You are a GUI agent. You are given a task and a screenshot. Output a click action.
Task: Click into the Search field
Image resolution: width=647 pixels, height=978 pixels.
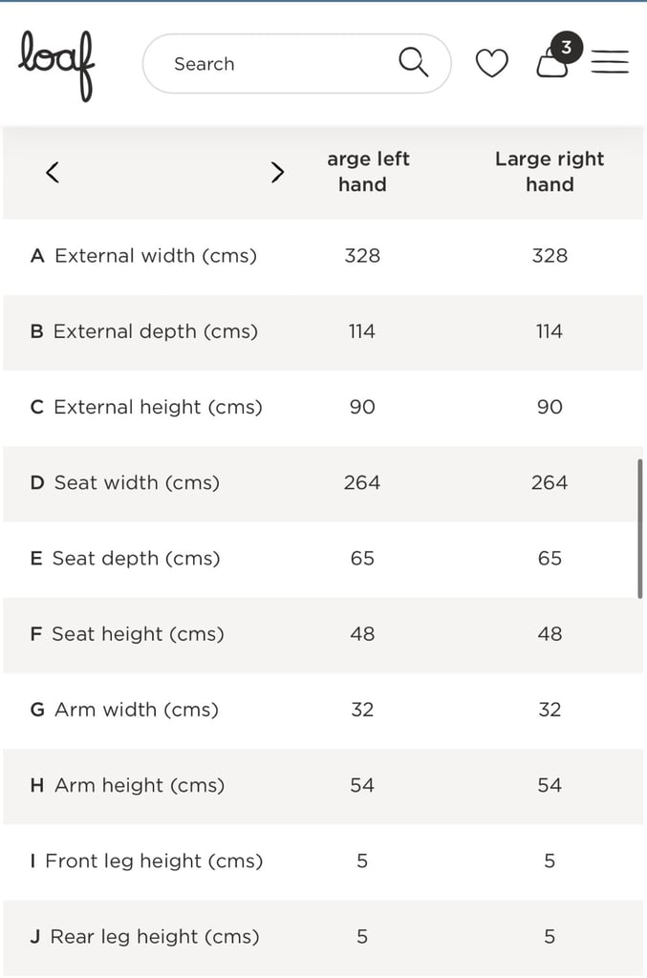tap(296, 64)
